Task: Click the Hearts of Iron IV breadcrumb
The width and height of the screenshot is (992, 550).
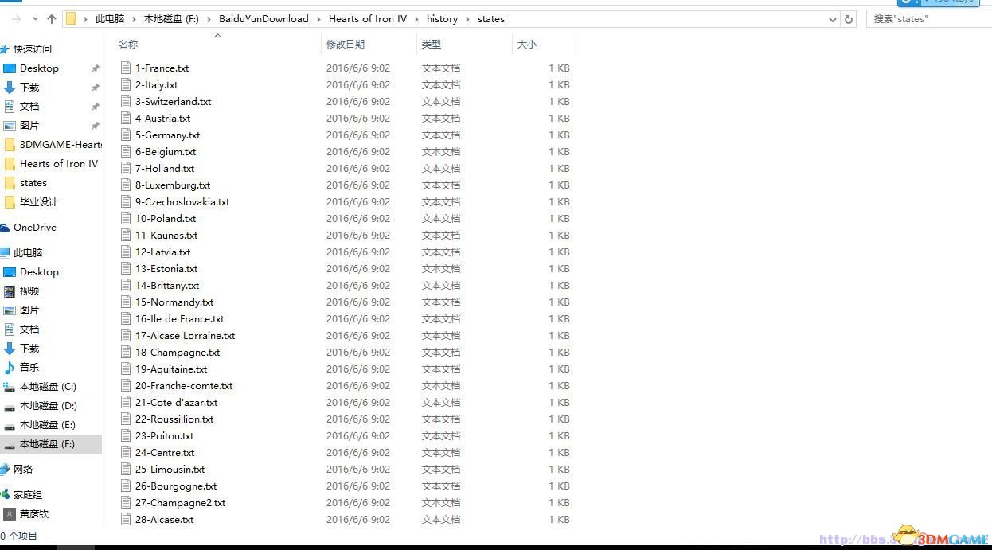Action: 367,19
